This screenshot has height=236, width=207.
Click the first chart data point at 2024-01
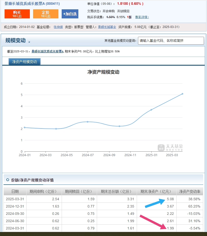click(25, 127)
